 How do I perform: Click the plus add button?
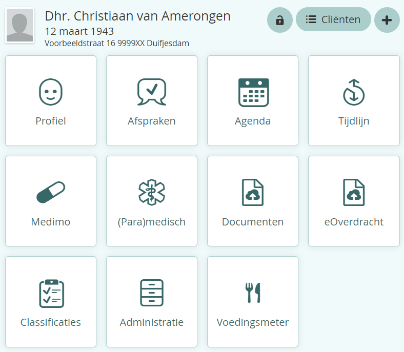387,20
